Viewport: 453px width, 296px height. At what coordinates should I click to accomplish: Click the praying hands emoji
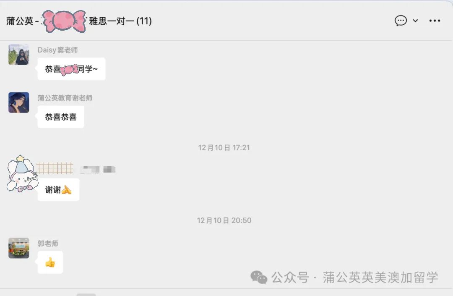point(66,190)
